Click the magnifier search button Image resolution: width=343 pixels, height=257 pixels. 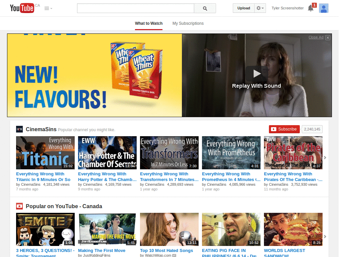(x=205, y=8)
